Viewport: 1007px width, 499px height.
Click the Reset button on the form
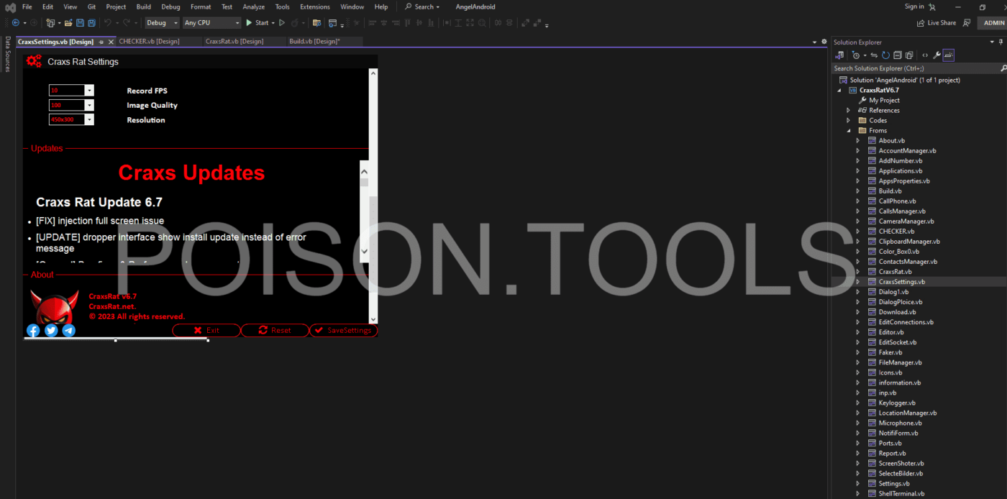point(274,330)
